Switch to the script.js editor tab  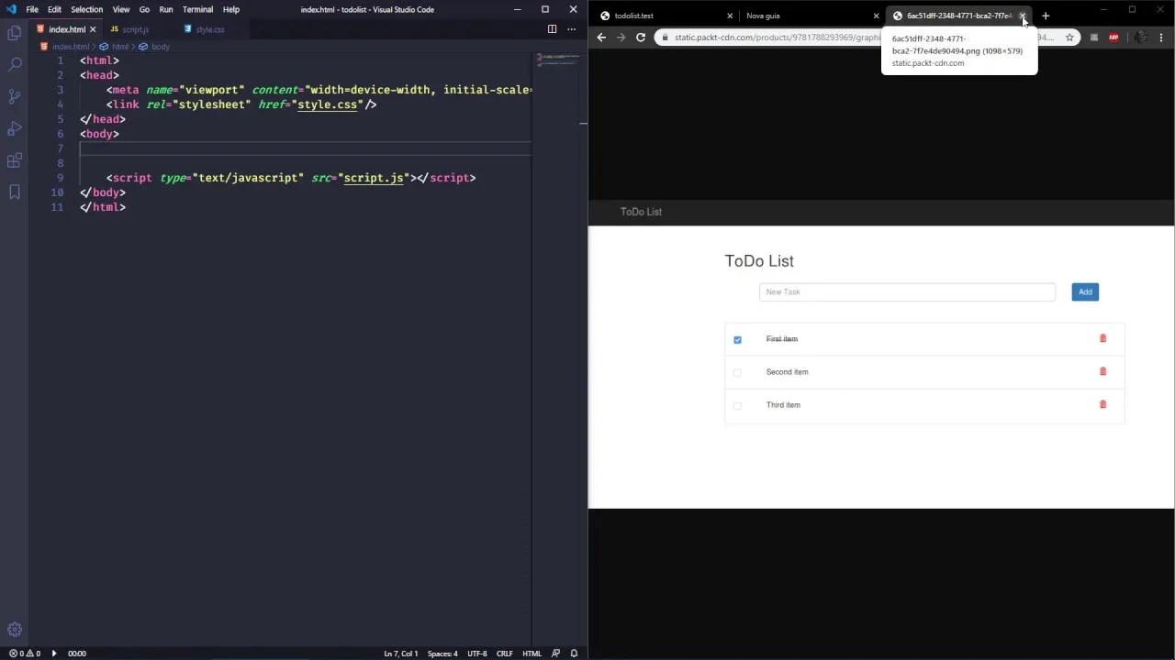point(135,29)
